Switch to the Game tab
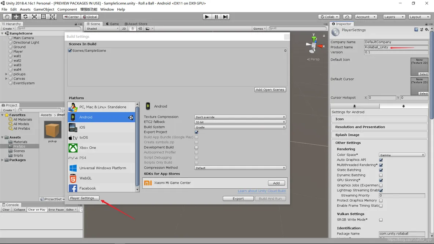Image resolution: width=434 pixels, height=244 pixels. (113, 24)
